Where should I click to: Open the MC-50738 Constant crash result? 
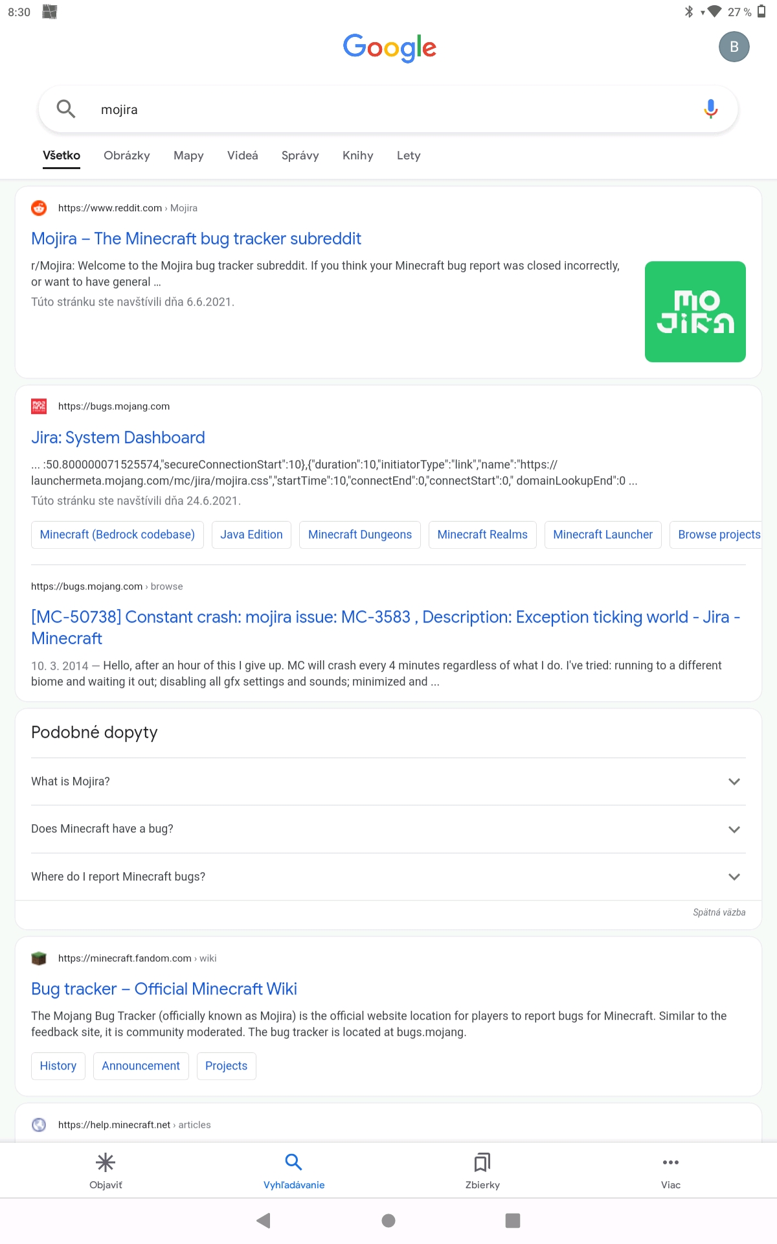386,627
